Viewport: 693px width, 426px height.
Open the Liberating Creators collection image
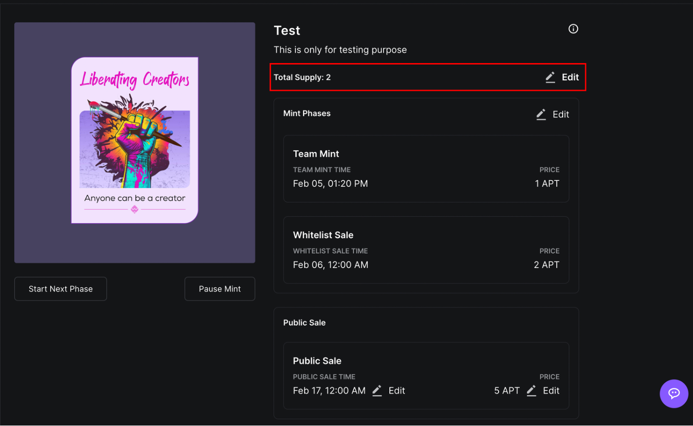click(135, 142)
